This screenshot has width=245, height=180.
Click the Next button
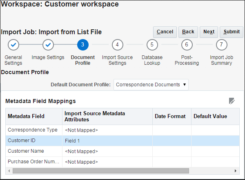[x=209, y=32]
